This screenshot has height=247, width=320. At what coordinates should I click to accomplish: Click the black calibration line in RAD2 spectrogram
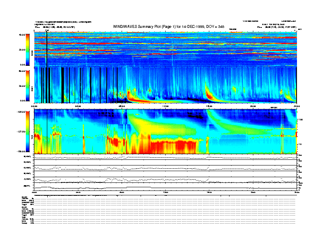tap(47, 49)
